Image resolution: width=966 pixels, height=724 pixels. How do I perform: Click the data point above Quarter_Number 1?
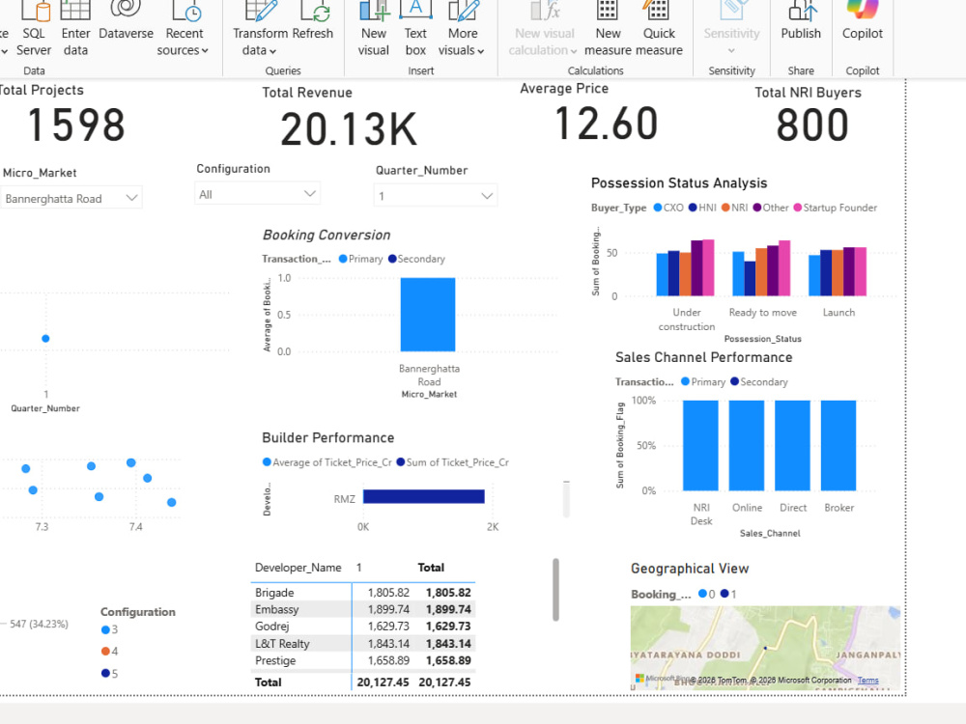coord(45,339)
